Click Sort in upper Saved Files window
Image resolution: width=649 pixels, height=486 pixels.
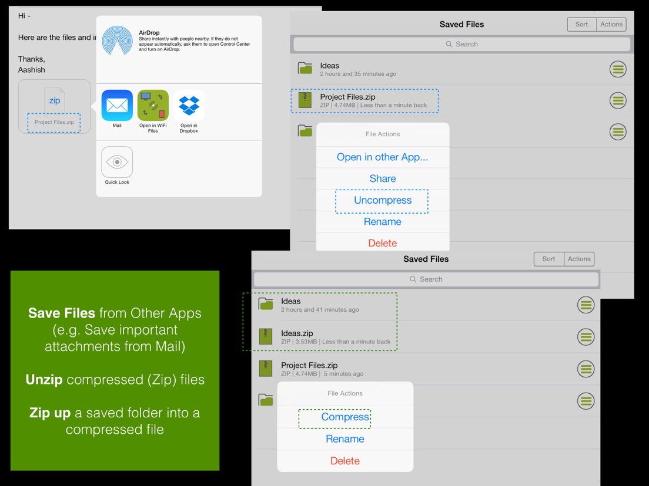(x=581, y=25)
